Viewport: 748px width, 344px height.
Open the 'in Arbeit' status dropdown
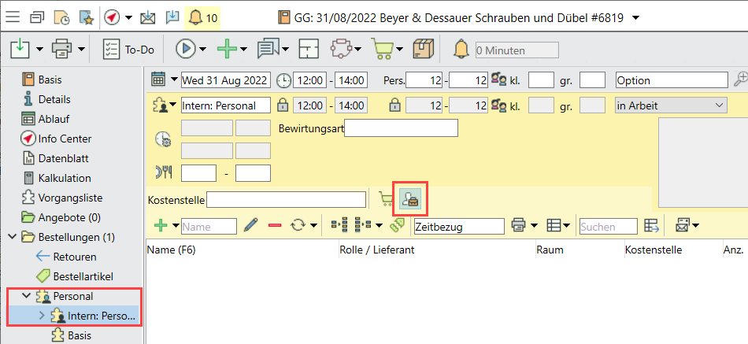point(719,105)
